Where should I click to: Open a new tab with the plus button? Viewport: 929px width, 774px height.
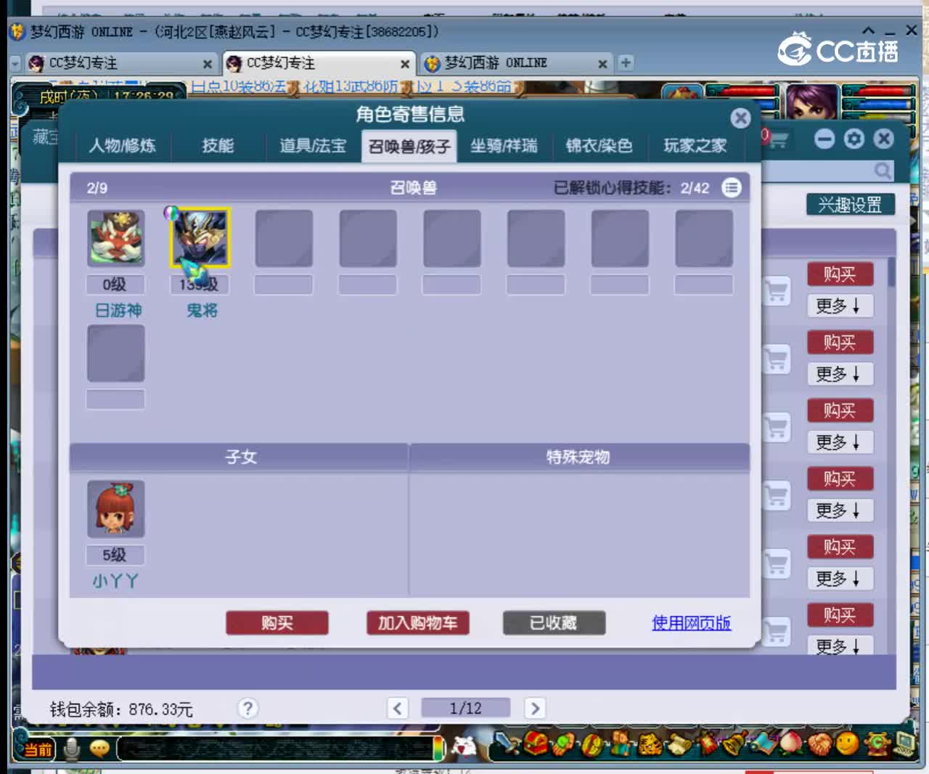point(626,63)
